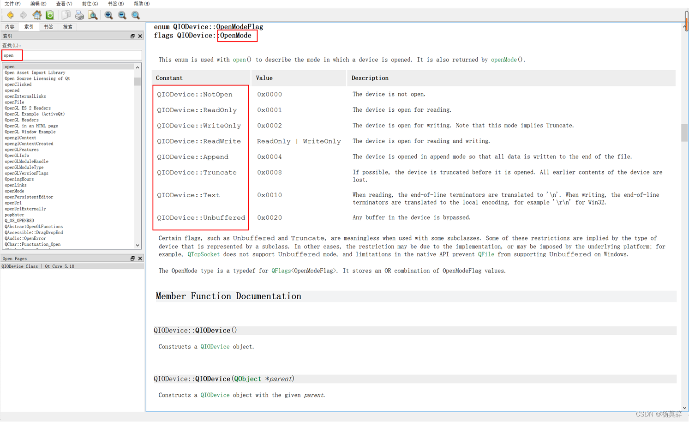The image size is (689, 422).
Task: Select 'openUrlExternally' index entry
Action: (25, 209)
